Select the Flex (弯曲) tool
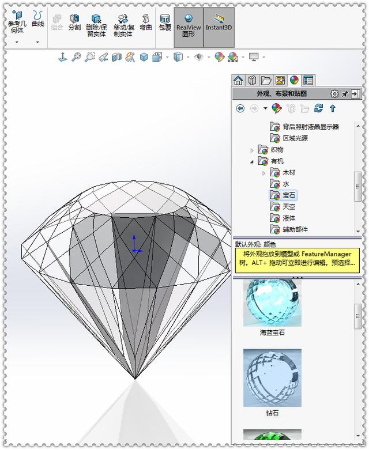Screen dimensions: 369x450 point(146,22)
